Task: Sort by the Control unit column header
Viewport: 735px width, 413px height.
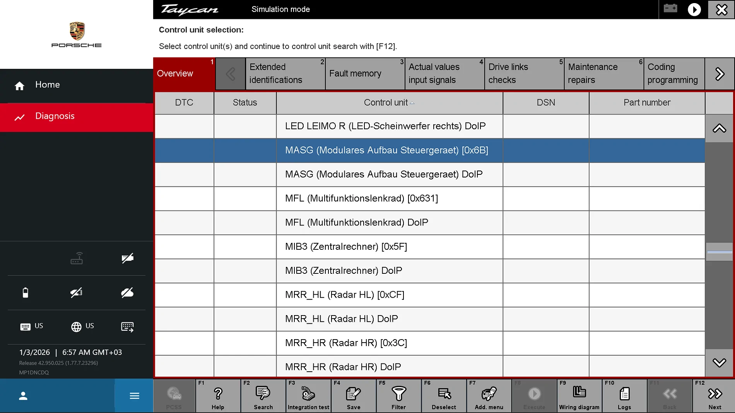Action: pyautogui.click(x=390, y=103)
